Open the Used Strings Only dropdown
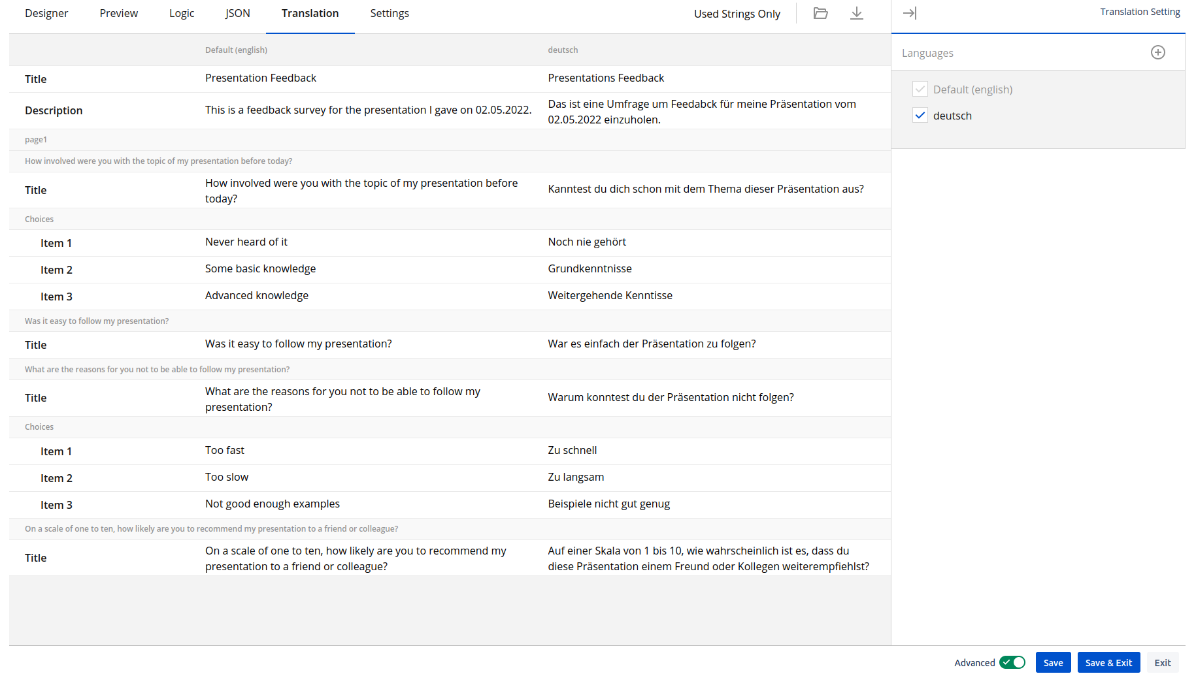The width and height of the screenshot is (1196, 676). pyautogui.click(x=737, y=14)
